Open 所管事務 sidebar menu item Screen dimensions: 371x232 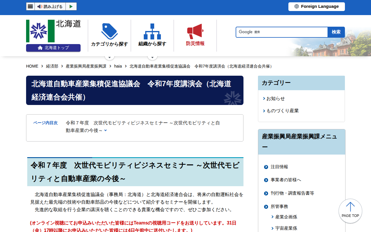(x=279, y=206)
